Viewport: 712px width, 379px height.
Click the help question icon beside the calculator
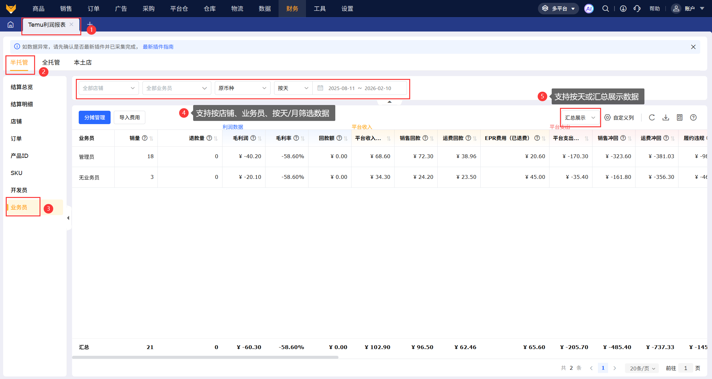pyautogui.click(x=693, y=117)
